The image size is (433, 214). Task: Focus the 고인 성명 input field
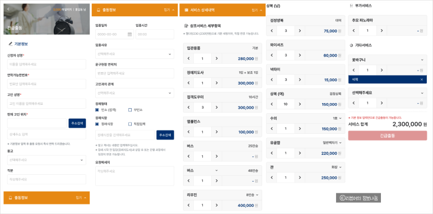tap(46, 104)
